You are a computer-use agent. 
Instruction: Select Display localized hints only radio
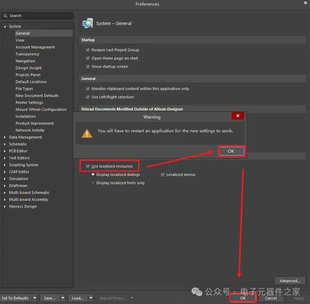93,183
